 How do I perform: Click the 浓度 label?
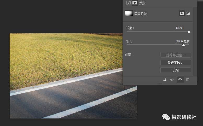pyautogui.click(x=130, y=28)
